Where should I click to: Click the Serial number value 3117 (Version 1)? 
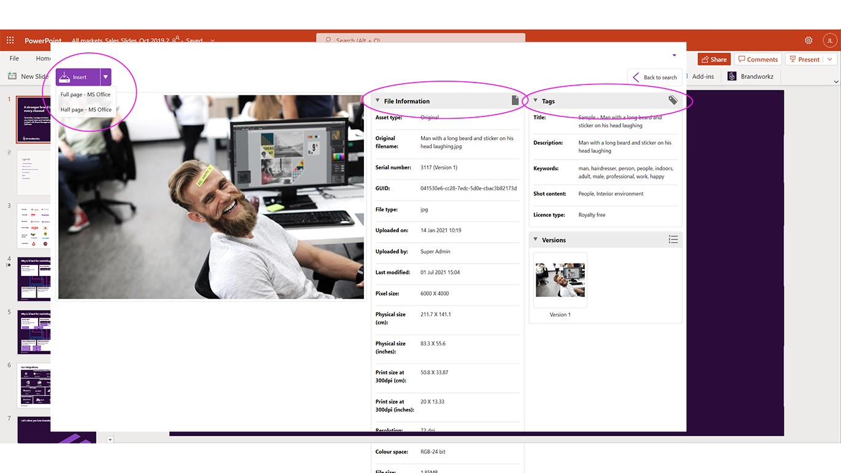439,168
